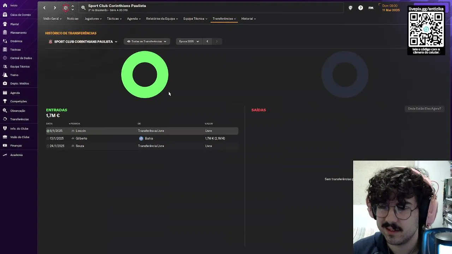Open the Transferências top tab
Screen dimensions: 452x254
(x=224, y=19)
